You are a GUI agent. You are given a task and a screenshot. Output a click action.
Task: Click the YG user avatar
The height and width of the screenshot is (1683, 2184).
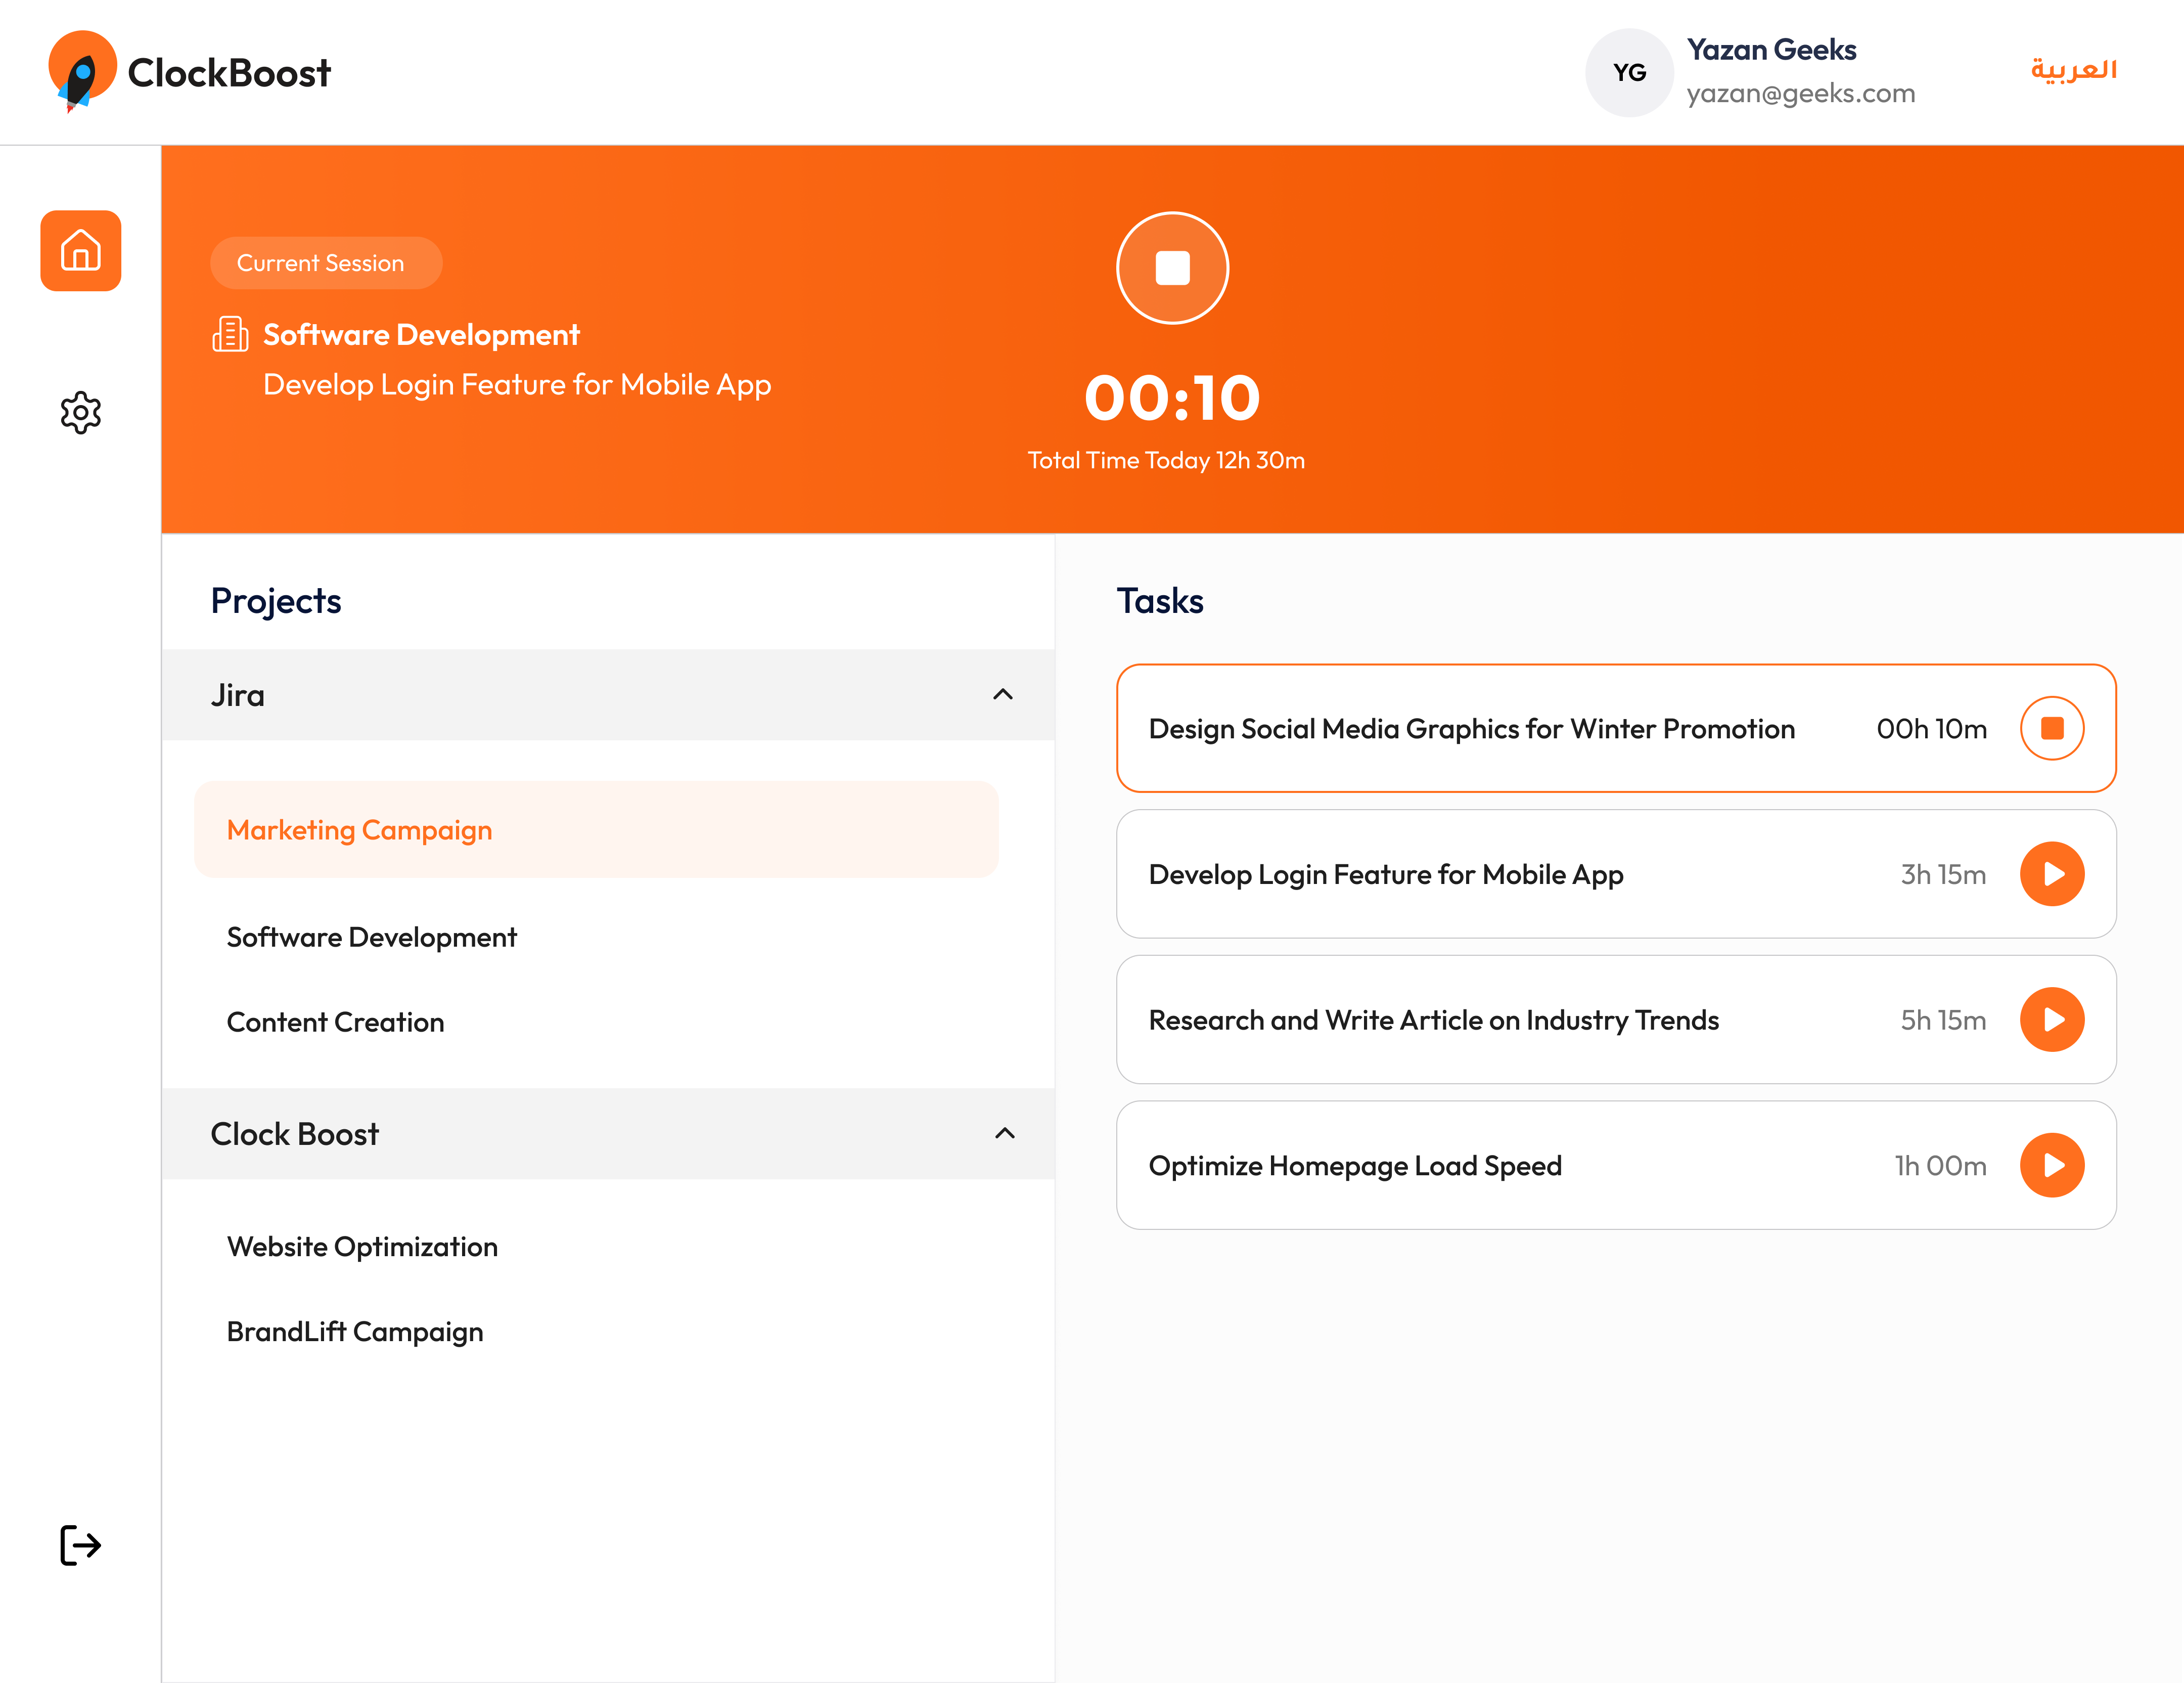tap(1629, 72)
